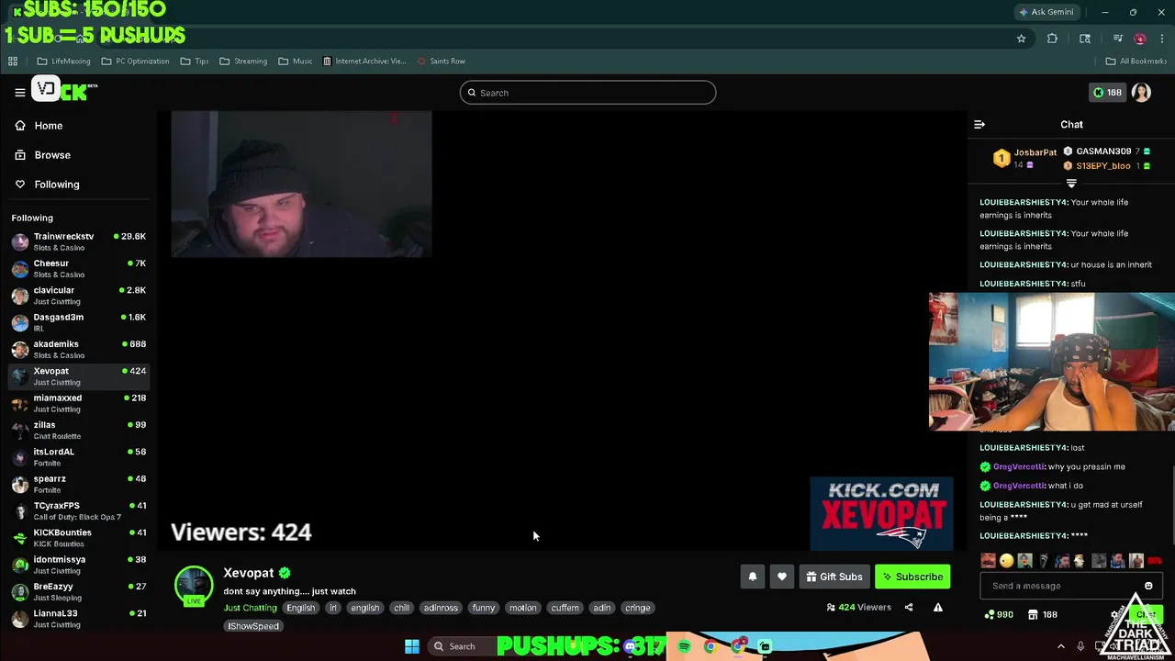Bookmark page with star icon
The width and height of the screenshot is (1175, 661).
click(x=1021, y=39)
